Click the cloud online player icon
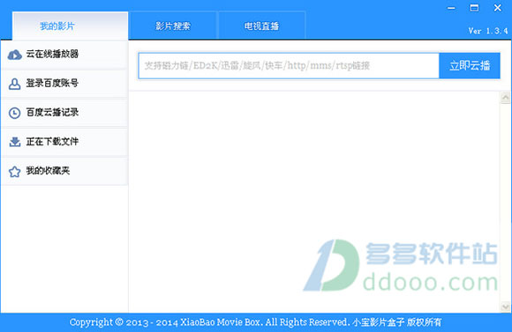Viewport: 512px width, 332px height. (x=15, y=55)
